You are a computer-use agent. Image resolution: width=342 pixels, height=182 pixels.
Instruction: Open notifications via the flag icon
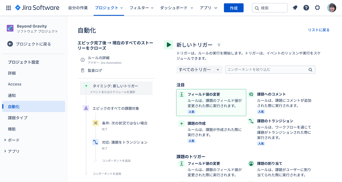click(295, 8)
